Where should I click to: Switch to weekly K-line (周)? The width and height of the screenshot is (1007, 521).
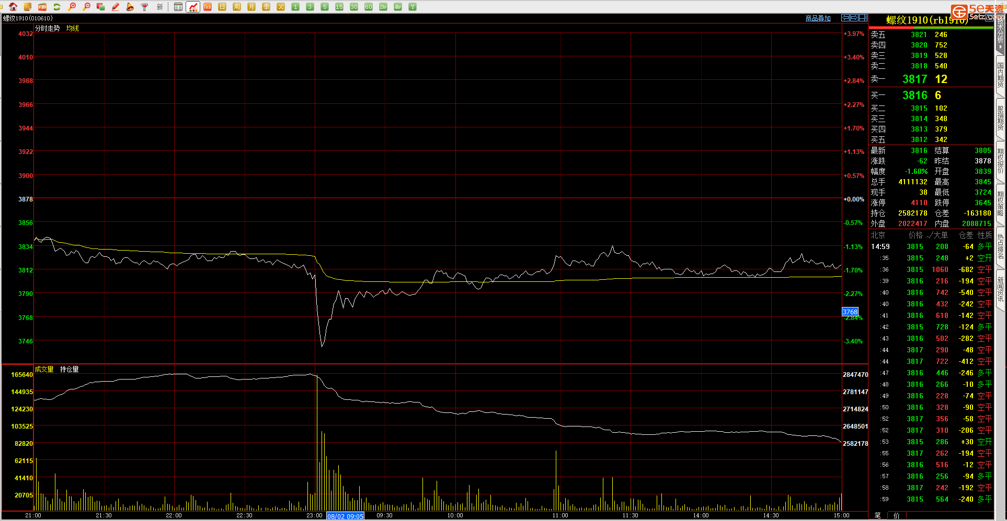point(237,7)
